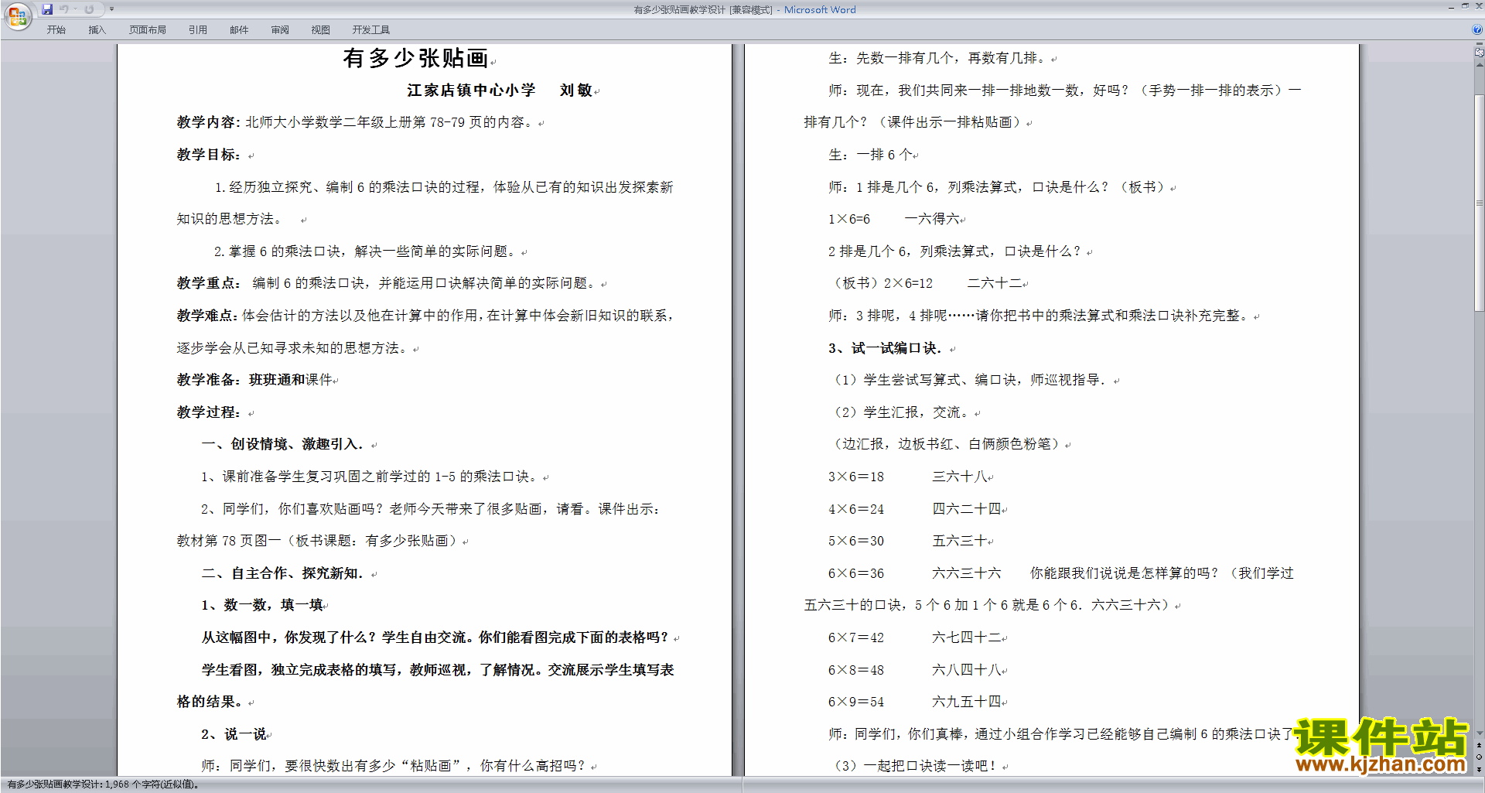Click the line 3×6=18 三六十八
Image resolution: width=1485 pixels, height=793 pixels.
pyautogui.click(x=908, y=477)
